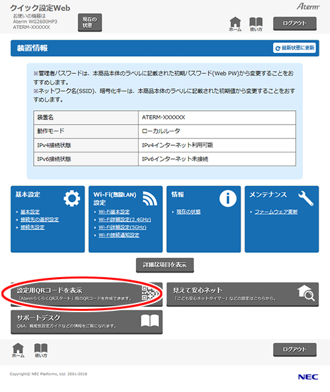Refresh with 最新状態に更新 button
The height and width of the screenshot is (392, 330).
(x=294, y=48)
